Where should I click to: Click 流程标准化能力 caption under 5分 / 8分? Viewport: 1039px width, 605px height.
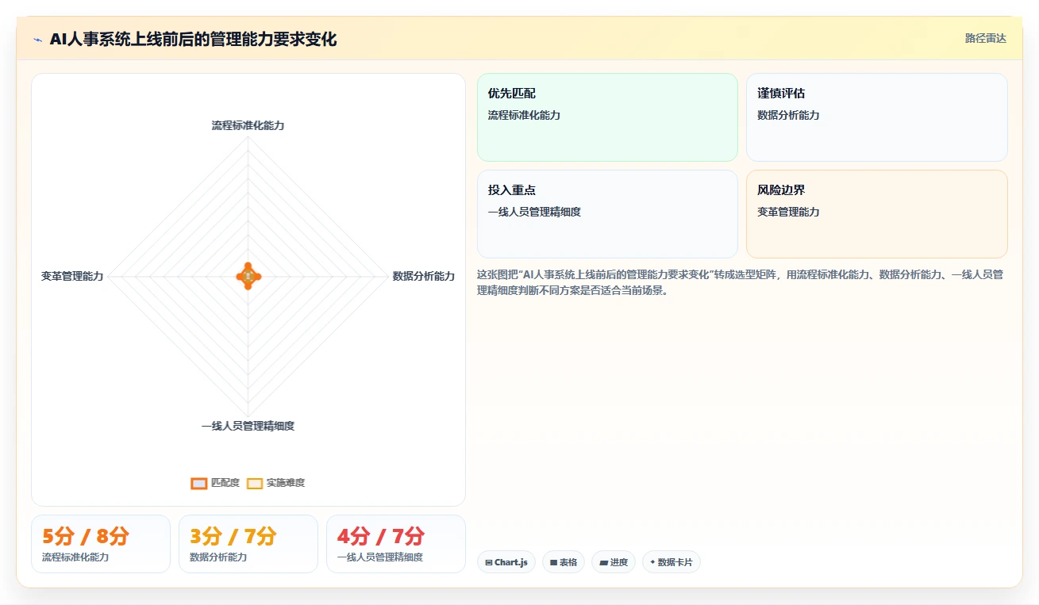pos(75,557)
